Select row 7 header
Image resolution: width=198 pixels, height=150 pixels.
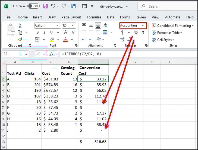(3, 107)
